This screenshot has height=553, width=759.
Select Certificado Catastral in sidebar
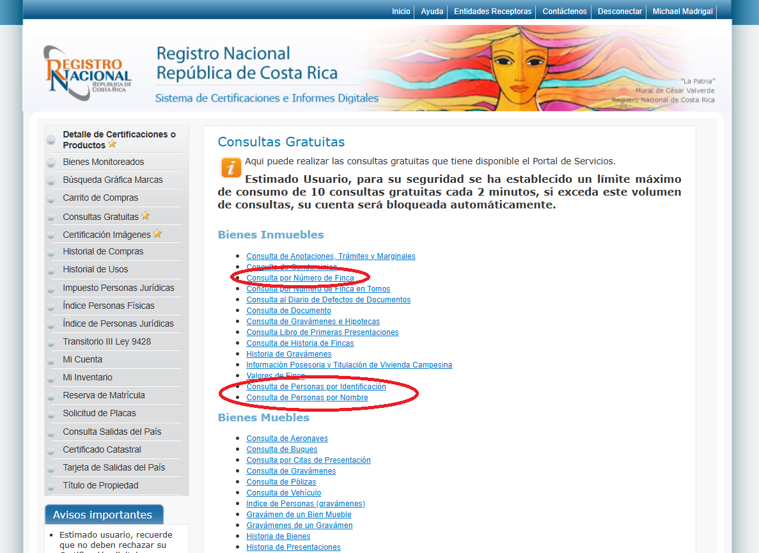tap(102, 449)
